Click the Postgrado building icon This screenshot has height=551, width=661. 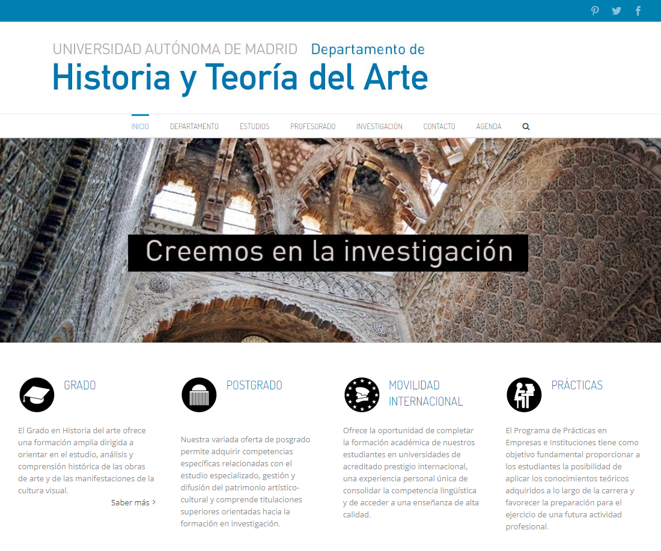(x=199, y=395)
